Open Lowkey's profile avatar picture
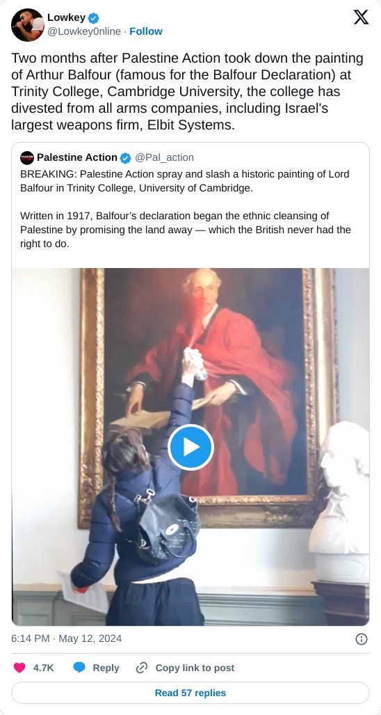The image size is (381, 715). coord(27,24)
